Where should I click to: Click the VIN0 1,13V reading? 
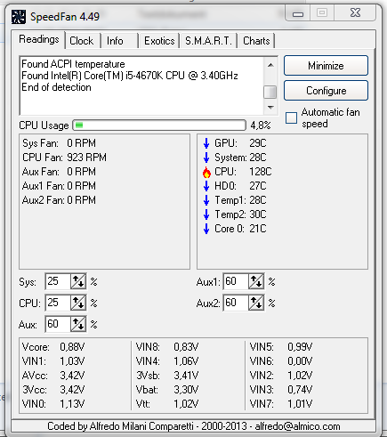[53, 404]
